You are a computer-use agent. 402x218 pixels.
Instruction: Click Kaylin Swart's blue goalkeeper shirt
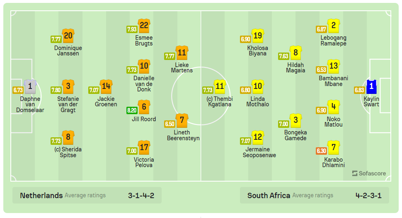pyautogui.click(x=371, y=86)
